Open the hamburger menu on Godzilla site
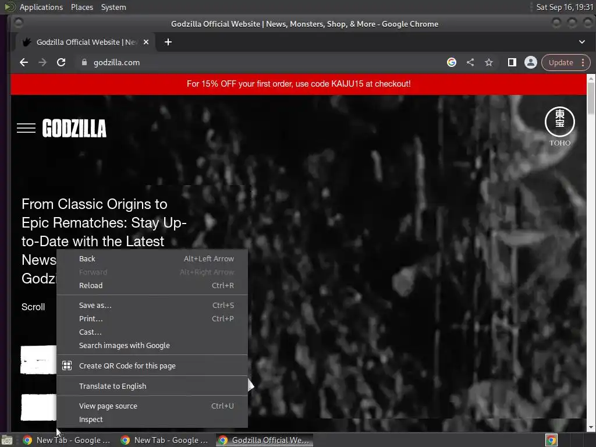 click(x=26, y=128)
